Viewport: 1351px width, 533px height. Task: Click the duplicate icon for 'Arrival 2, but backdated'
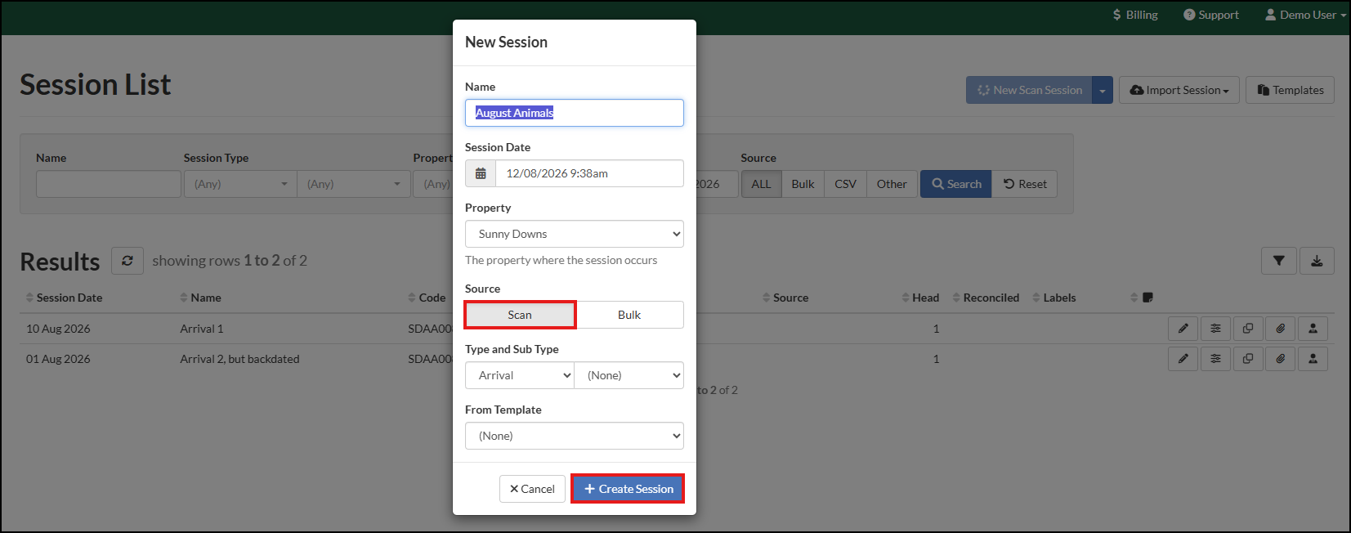[x=1248, y=359]
